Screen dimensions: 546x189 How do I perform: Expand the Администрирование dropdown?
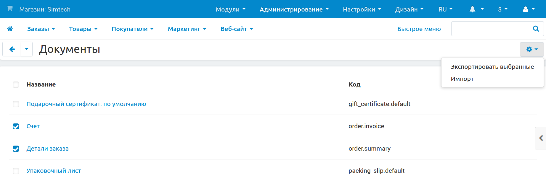[294, 9]
